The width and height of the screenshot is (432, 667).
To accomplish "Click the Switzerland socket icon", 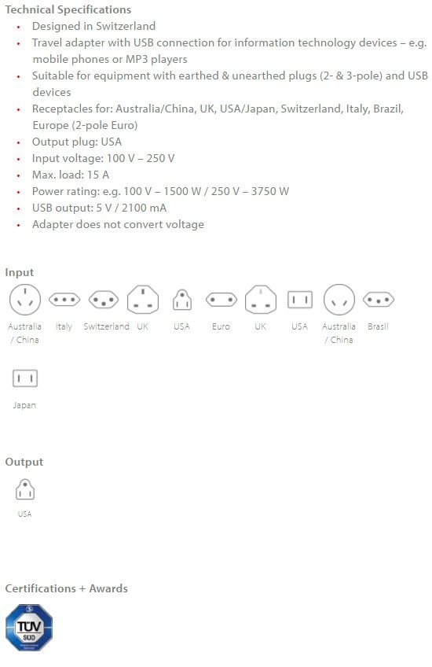I will coord(104,300).
